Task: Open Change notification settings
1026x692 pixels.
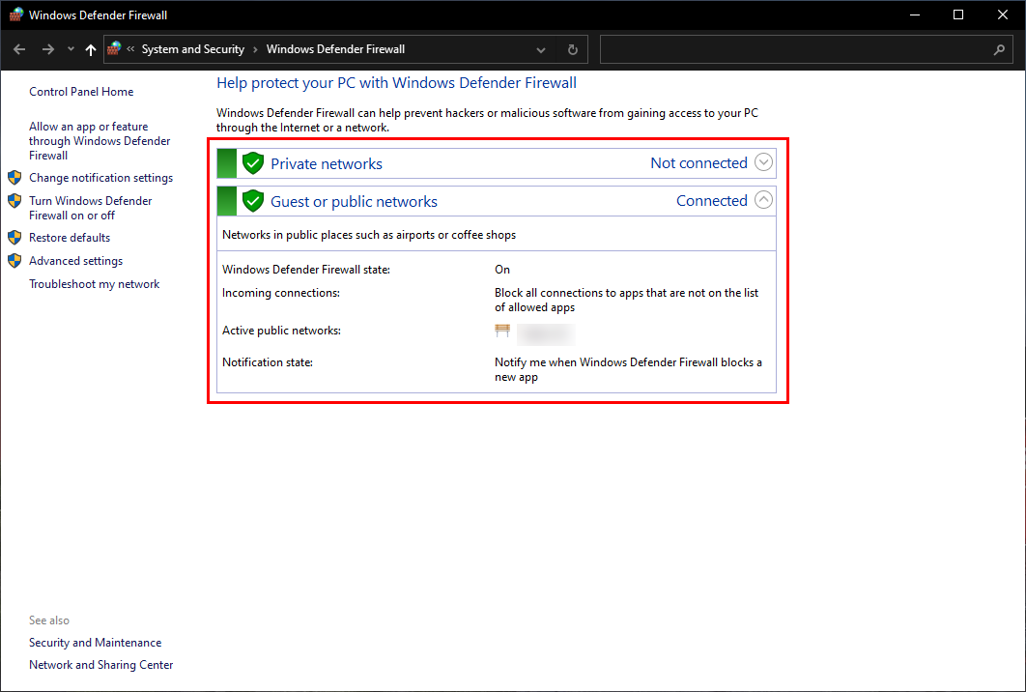Action: click(100, 178)
